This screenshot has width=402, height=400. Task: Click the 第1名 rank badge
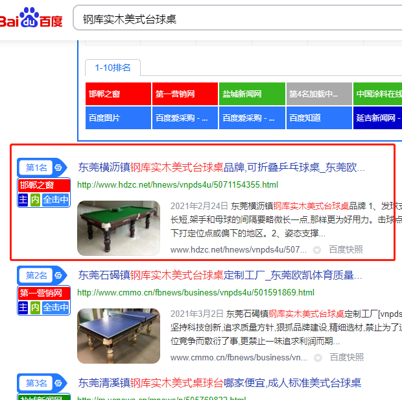pos(36,168)
